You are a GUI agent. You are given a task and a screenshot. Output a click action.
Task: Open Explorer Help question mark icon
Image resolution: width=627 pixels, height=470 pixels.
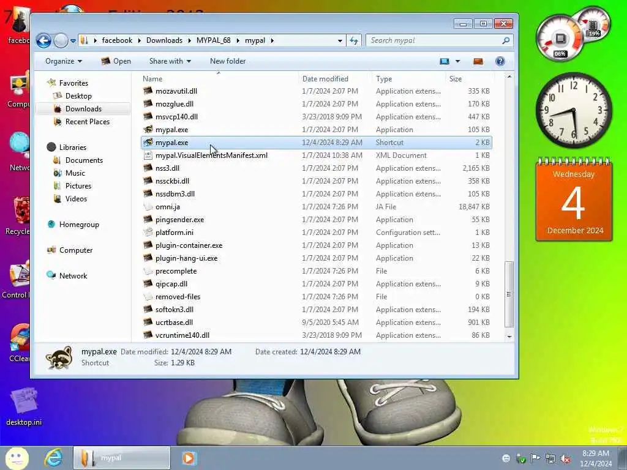click(x=500, y=61)
